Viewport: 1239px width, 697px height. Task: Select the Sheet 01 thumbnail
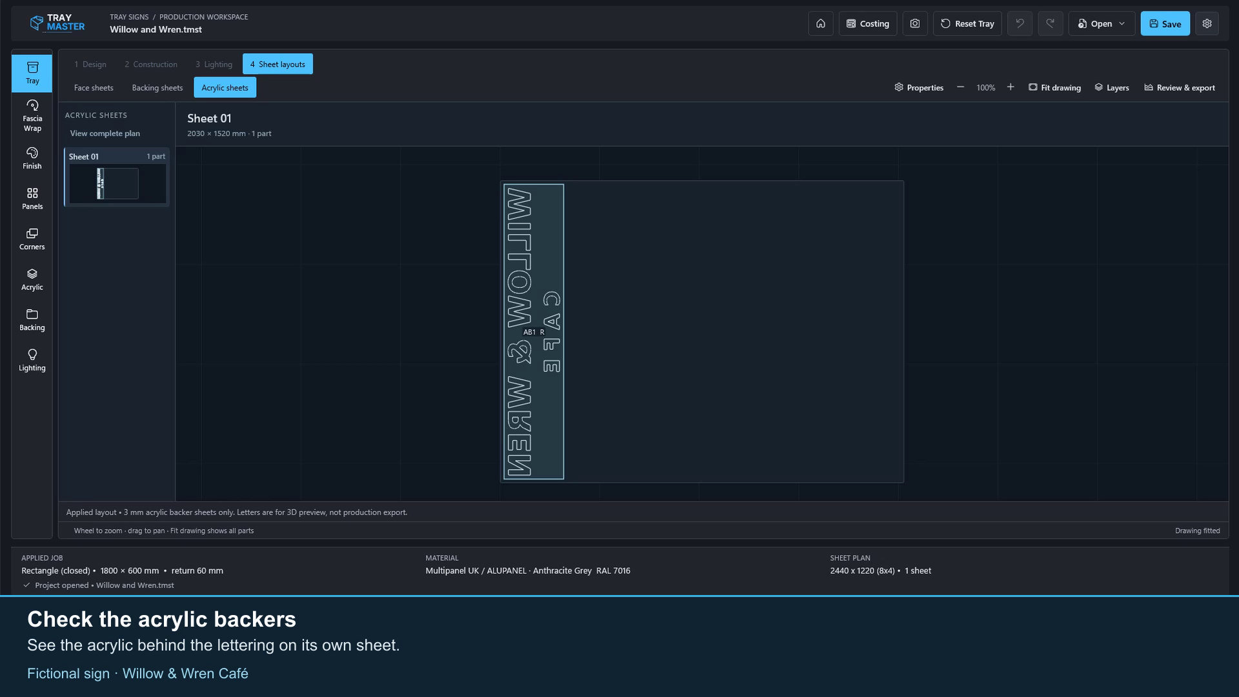(117, 177)
